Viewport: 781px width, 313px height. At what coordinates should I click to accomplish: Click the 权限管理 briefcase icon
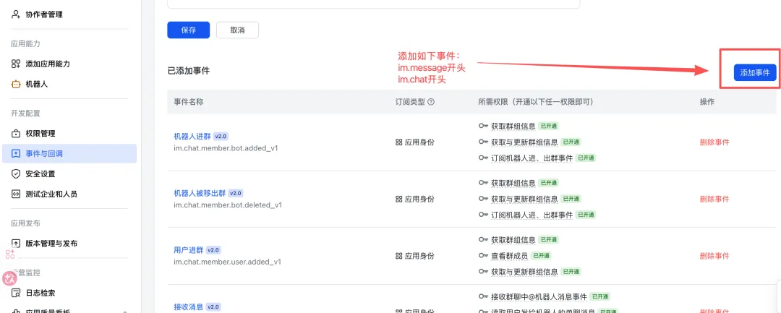16,133
